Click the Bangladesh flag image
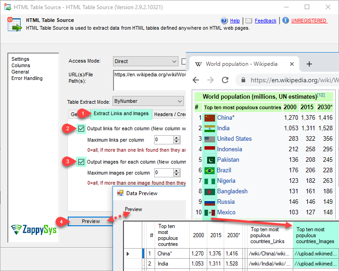 point(210,191)
